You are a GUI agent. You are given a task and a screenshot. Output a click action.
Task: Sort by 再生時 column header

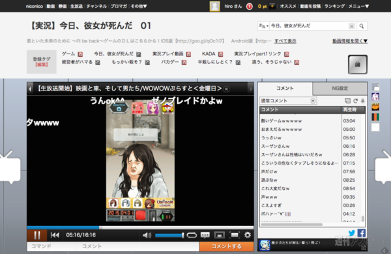[x=353, y=109]
